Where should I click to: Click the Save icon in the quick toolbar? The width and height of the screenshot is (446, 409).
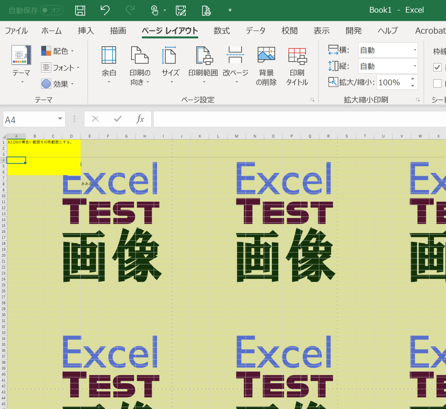[x=80, y=10]
